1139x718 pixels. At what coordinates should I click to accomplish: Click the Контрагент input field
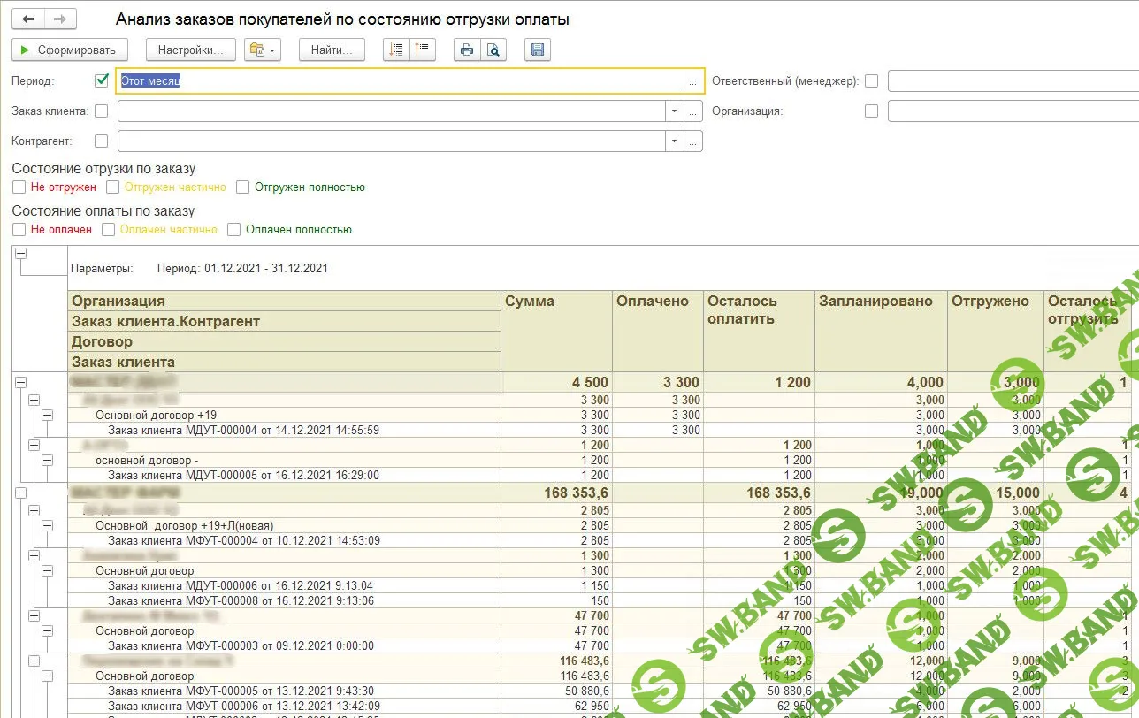tap(391, 141)
